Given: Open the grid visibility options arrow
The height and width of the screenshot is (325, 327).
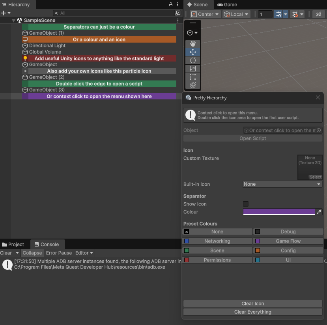Looking at the screenshot, I should point(286,14).
